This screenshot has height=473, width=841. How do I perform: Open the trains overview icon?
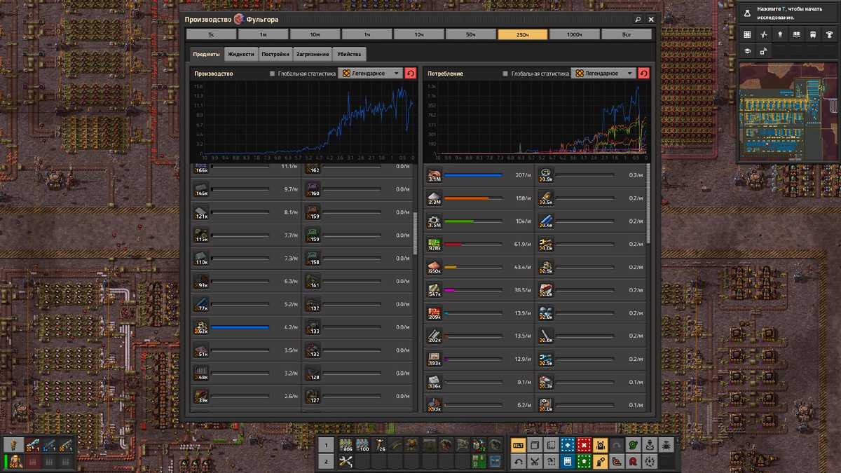(813, 34)
